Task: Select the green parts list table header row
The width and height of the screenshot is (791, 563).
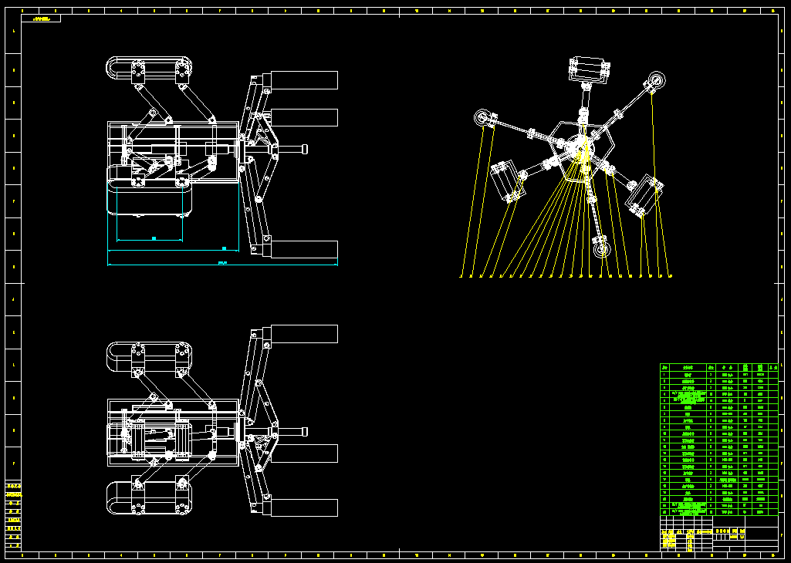Action: (x=719, y=367)
